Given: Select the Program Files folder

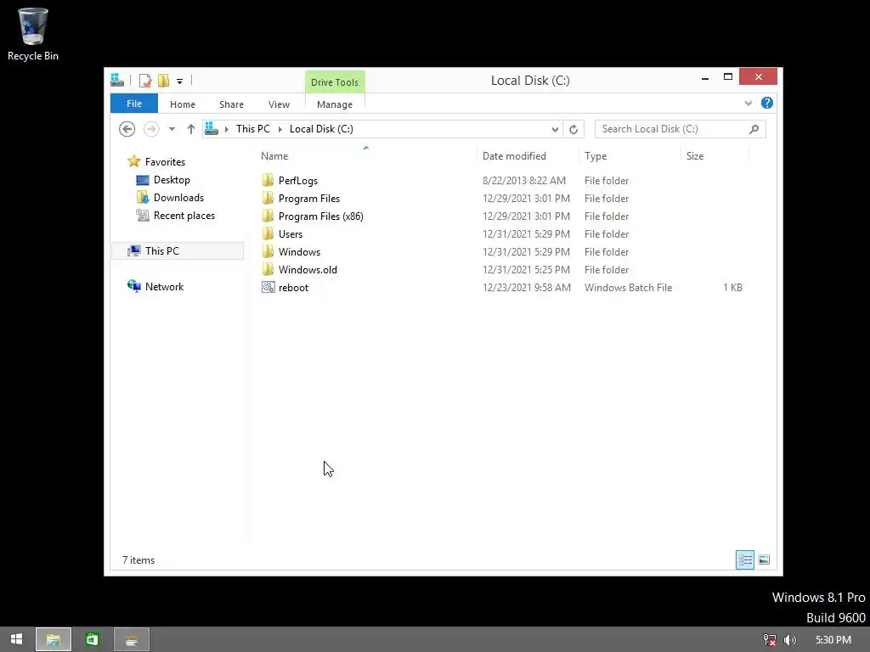Looking at the screenshot, I should (x=309, y=199).
